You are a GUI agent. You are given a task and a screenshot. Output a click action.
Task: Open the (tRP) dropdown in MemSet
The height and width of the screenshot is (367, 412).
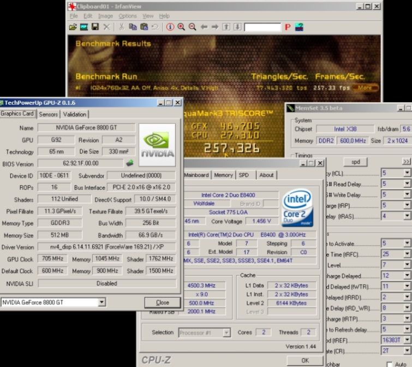(407, 205)
